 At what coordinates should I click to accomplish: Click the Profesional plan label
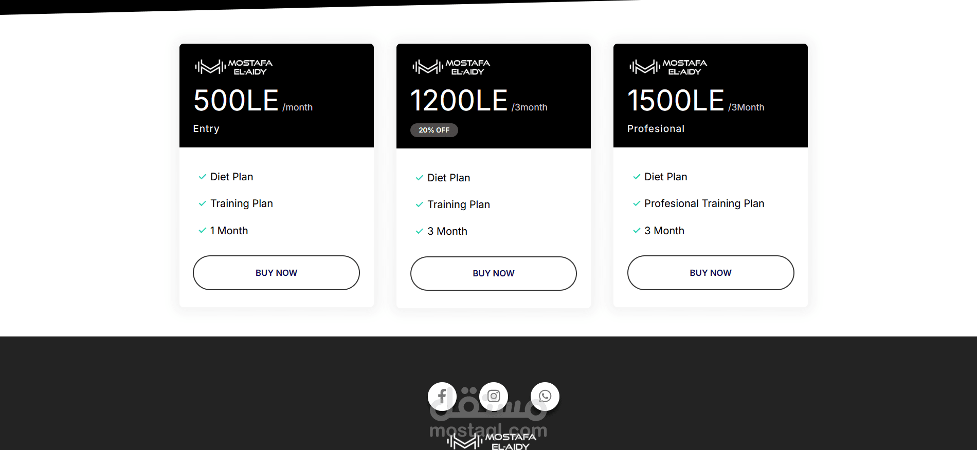[x=656, y=129]
